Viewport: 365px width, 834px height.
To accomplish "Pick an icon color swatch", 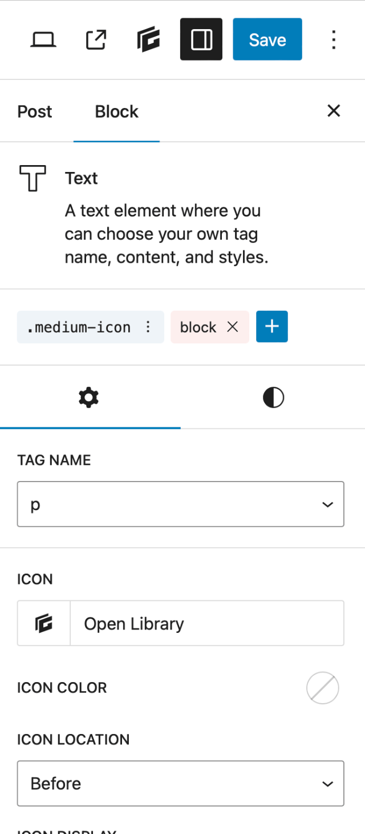I will 323,688.
